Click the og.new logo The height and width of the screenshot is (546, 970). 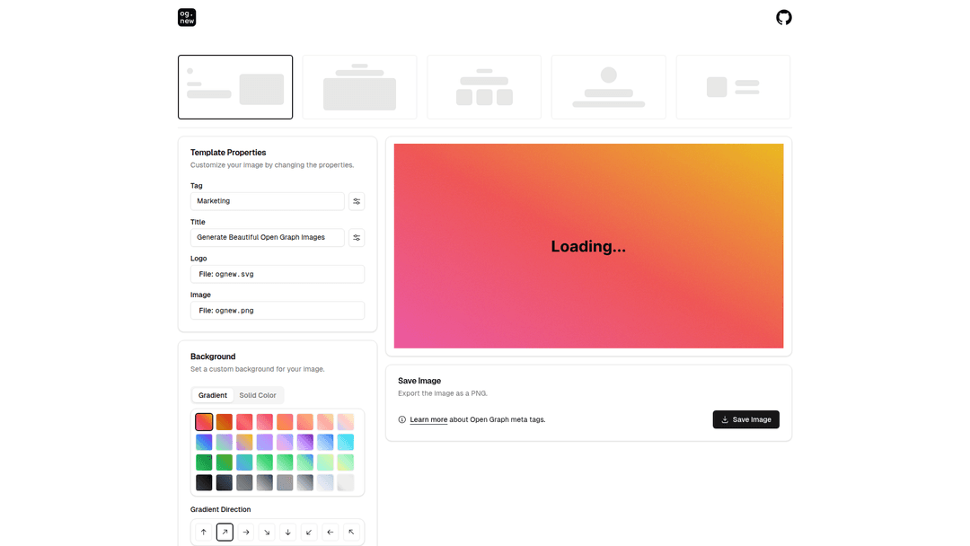pos(187,17)
